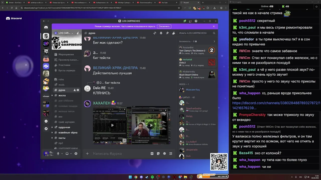The image size is (321, 180).
Task: Expand headphones output options arrow
Action: coord(71,153)
